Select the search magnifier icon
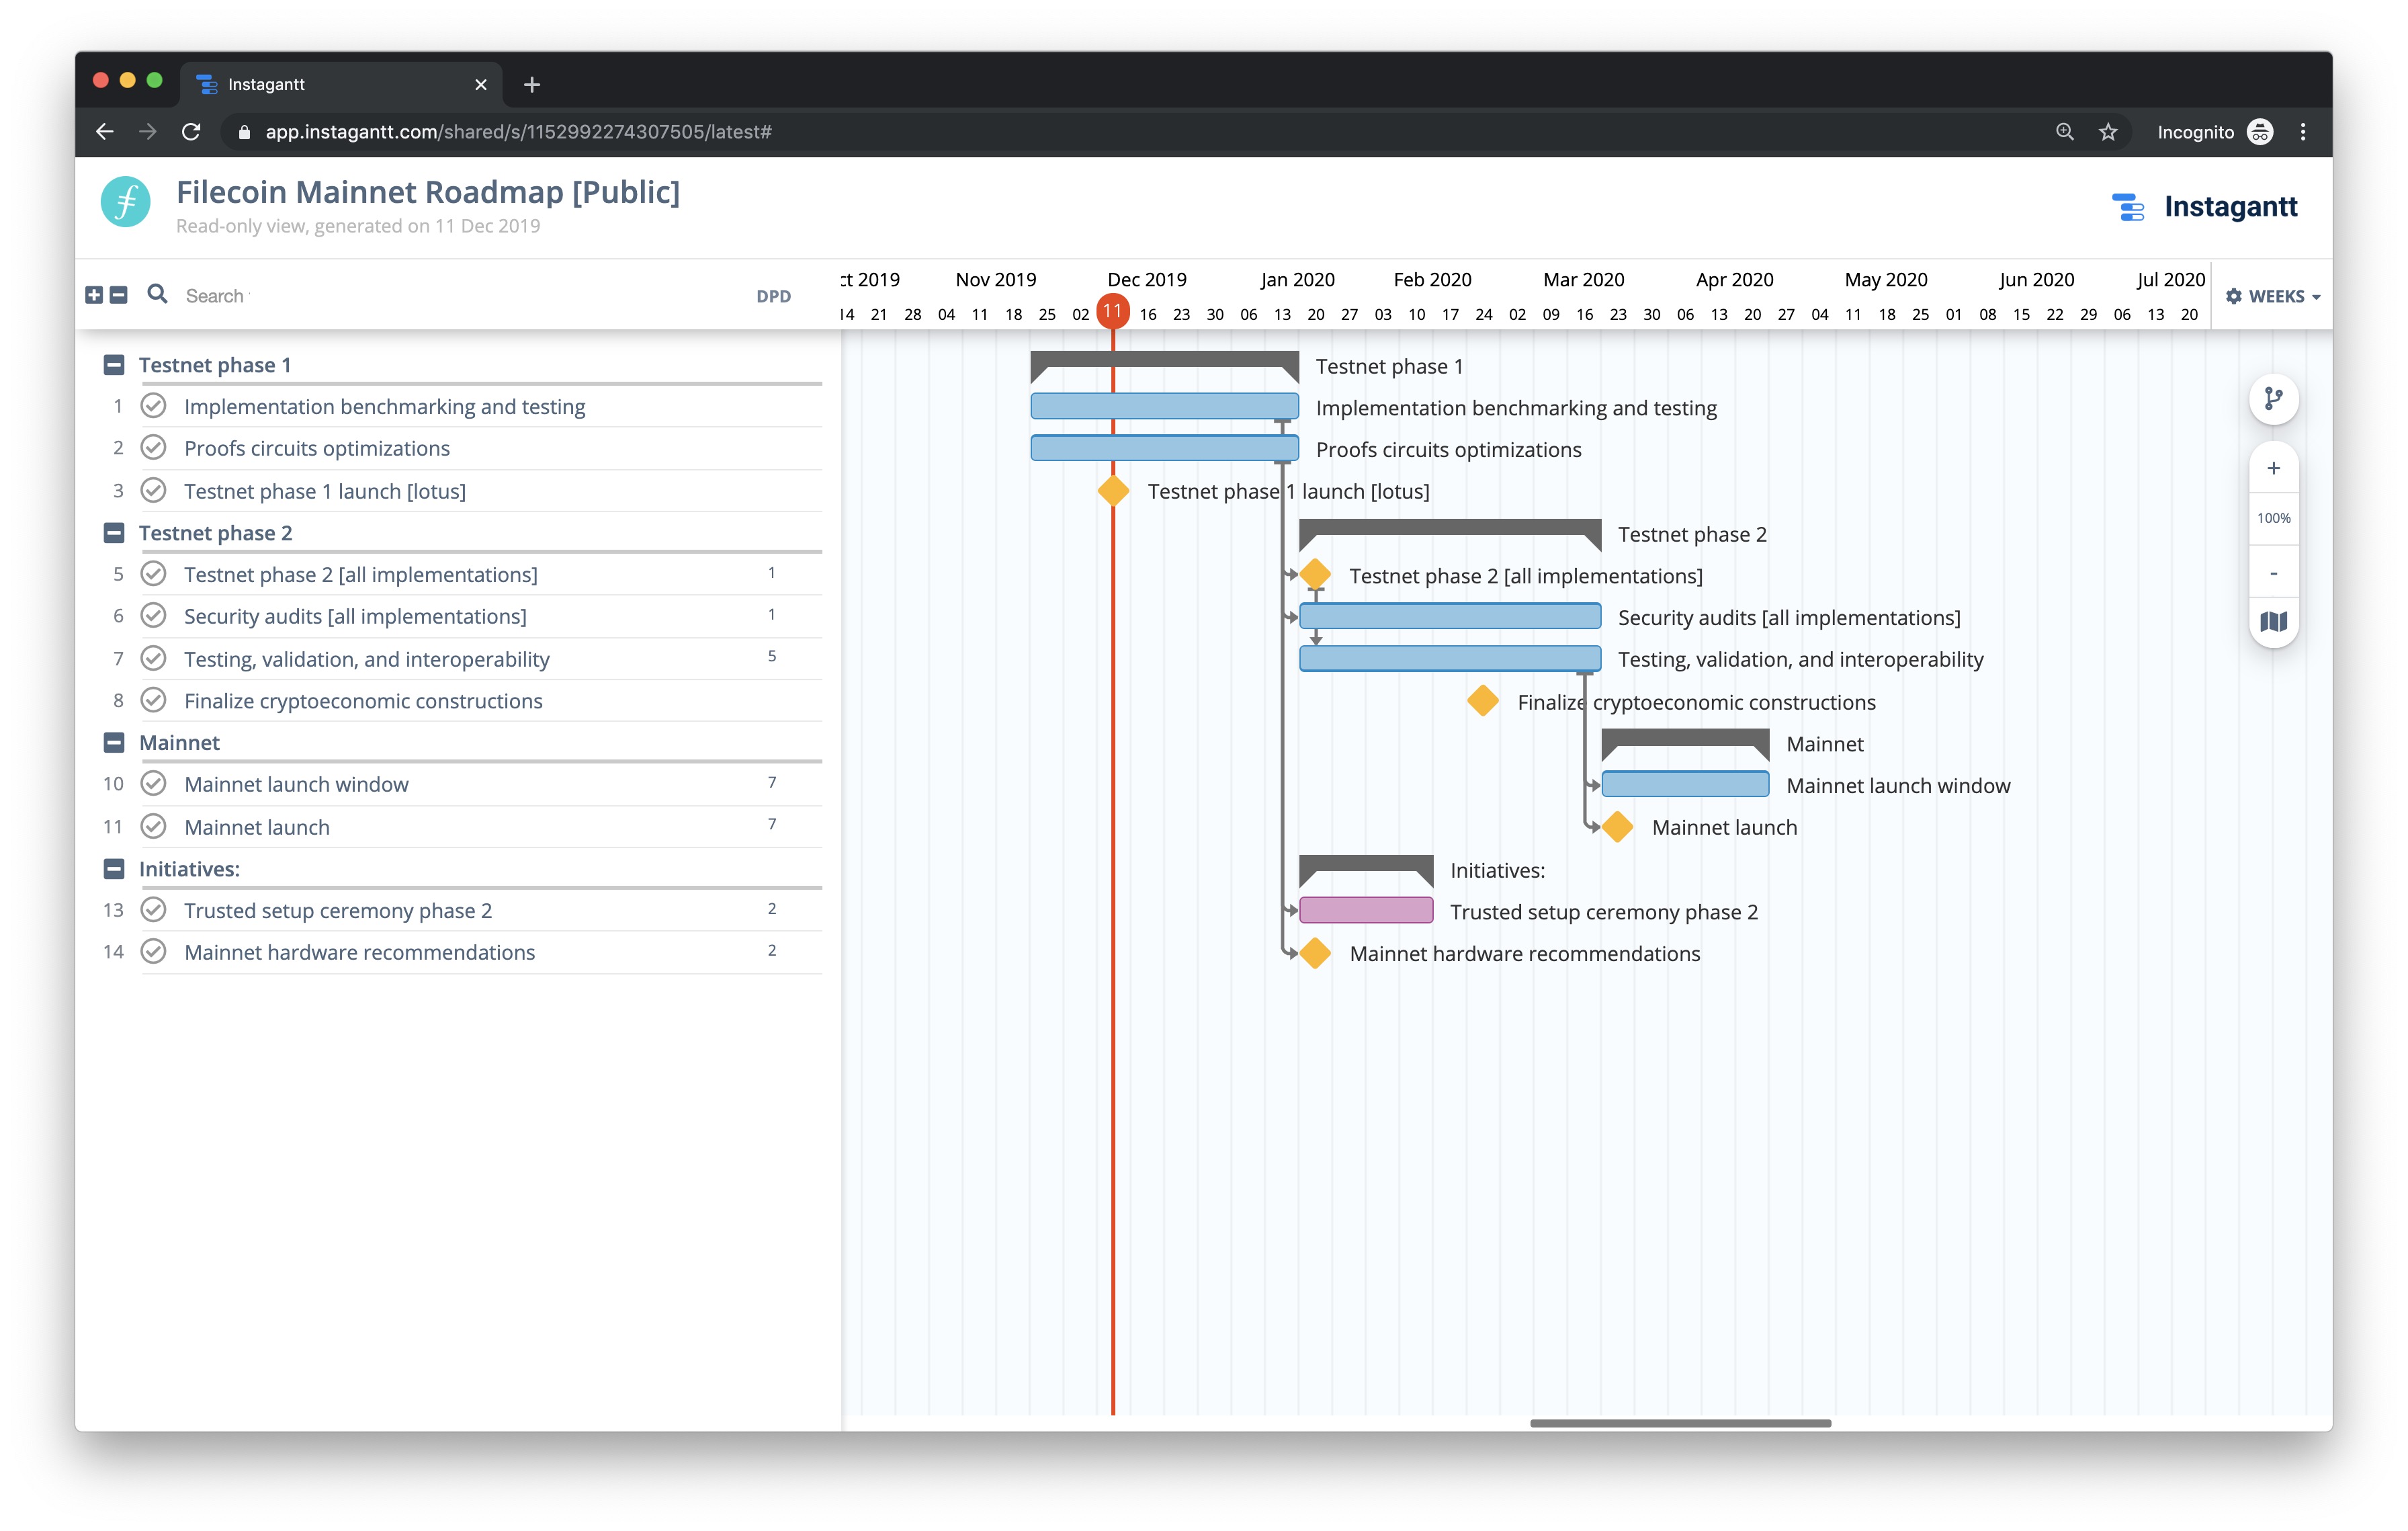 point(157,295)
